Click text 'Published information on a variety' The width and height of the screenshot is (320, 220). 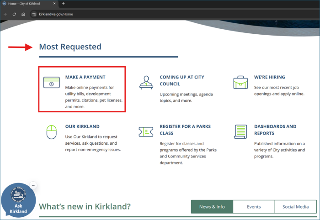click(x=279, y=147)
